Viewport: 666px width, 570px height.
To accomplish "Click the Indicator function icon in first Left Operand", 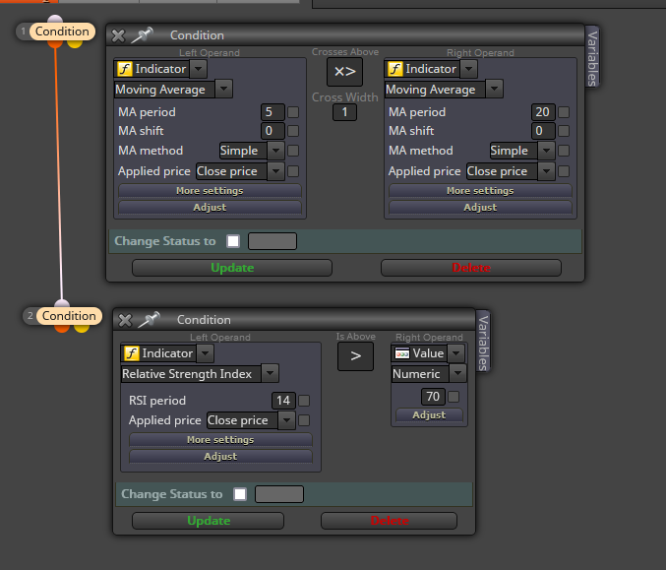I will pos(125,69).
